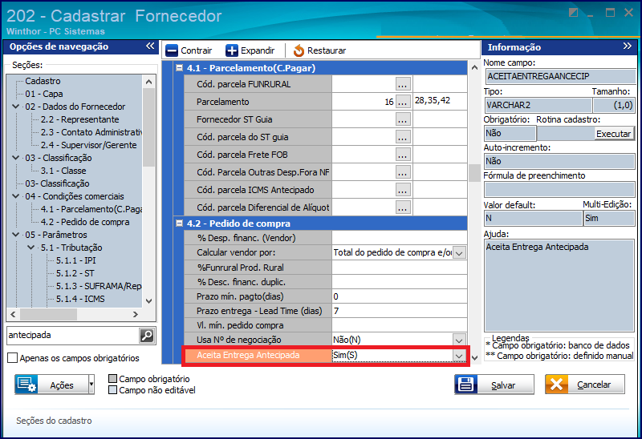Open the Ações dropdown arrow

[x=91, y=385]
